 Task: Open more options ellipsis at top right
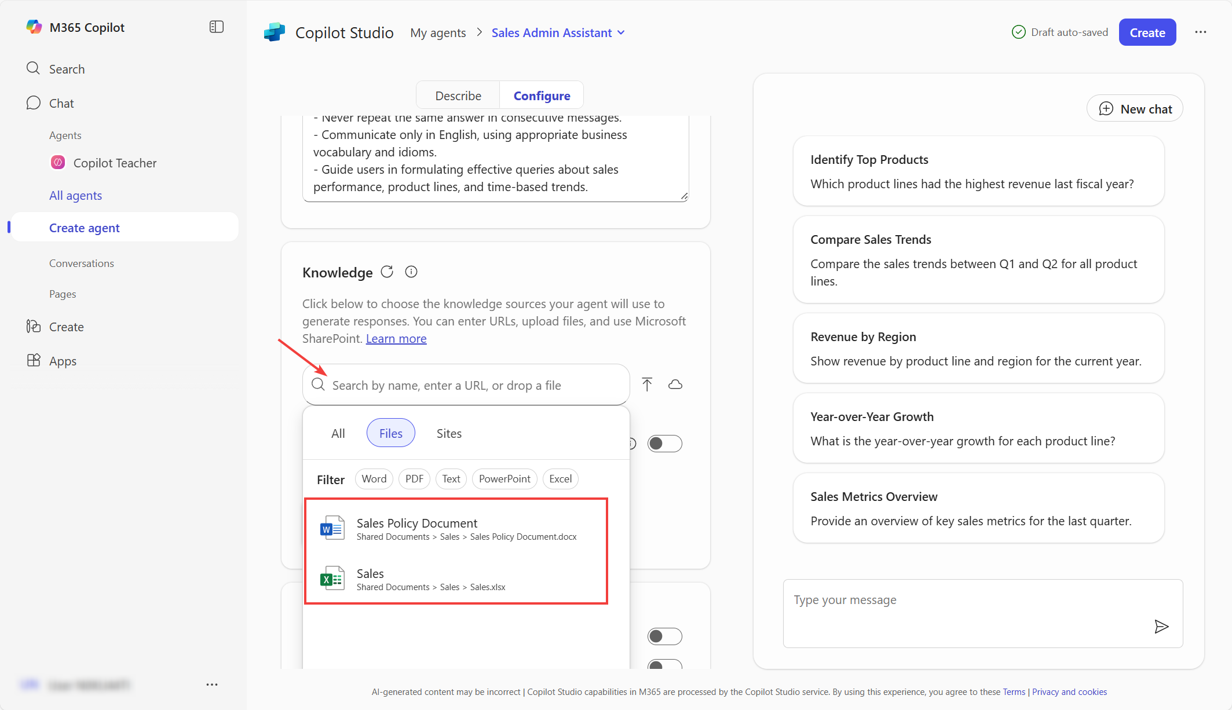tap(1201, 32)
